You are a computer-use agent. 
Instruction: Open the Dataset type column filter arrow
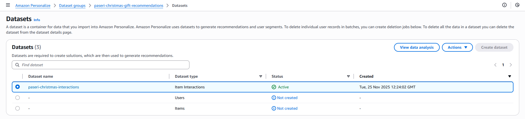point(260,76)
